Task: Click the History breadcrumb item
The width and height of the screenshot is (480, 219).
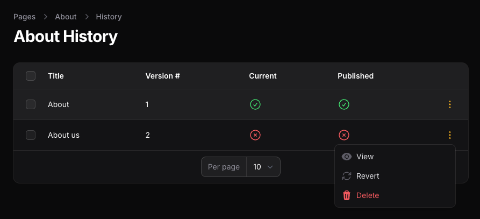Action: [x=109, y=17]
